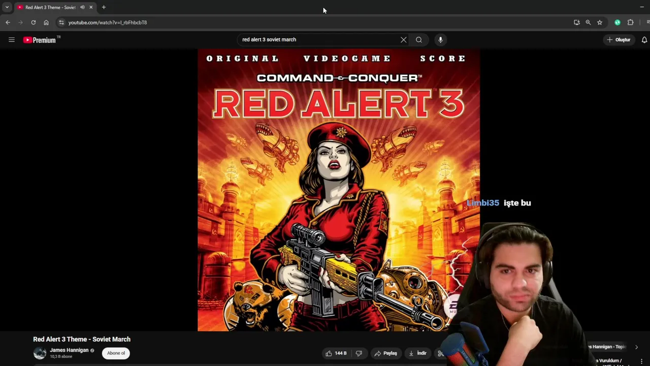Open the browser home page icon
Viewport: 650px width, 366px height.
point(46,22)
